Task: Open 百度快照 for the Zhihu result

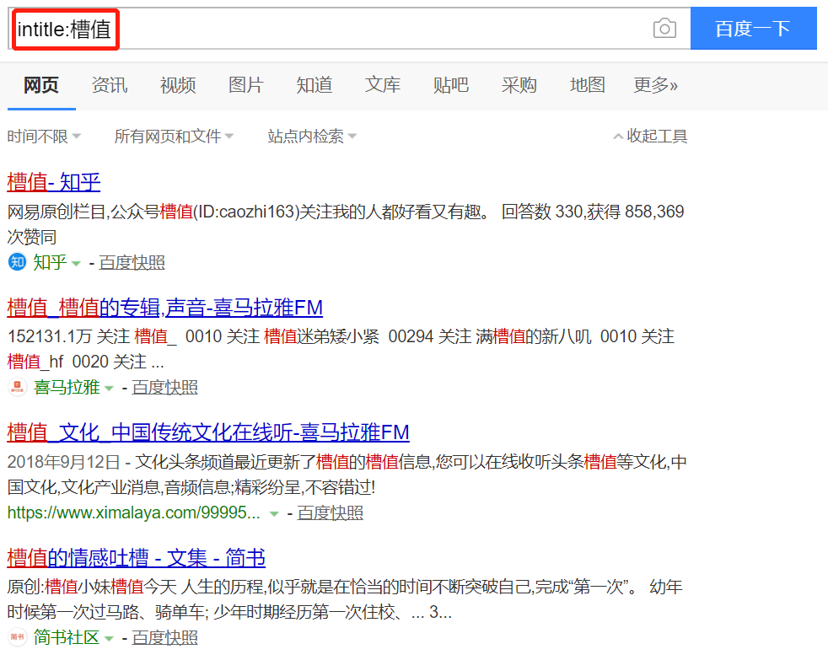Action: pos(132,262)
